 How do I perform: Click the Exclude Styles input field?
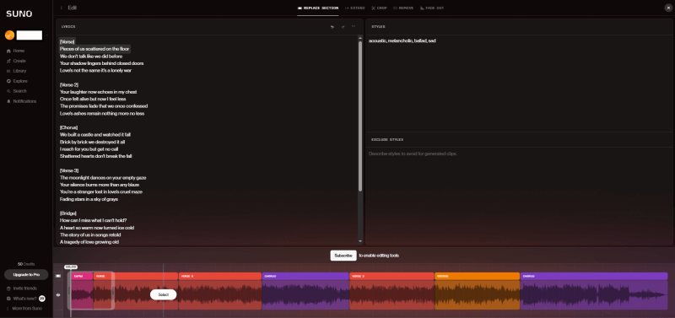519,197
